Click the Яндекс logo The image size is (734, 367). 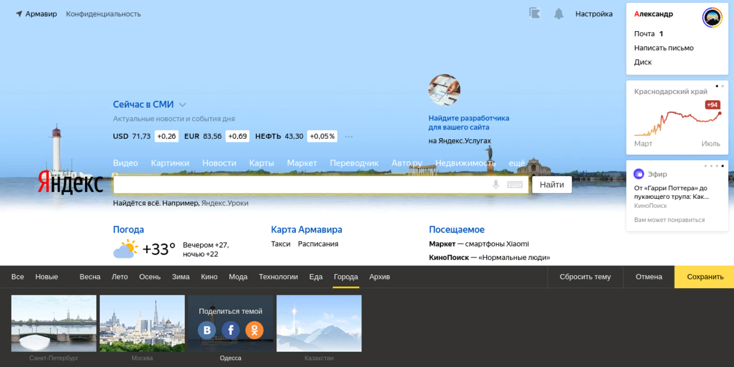tap(71, 183)
